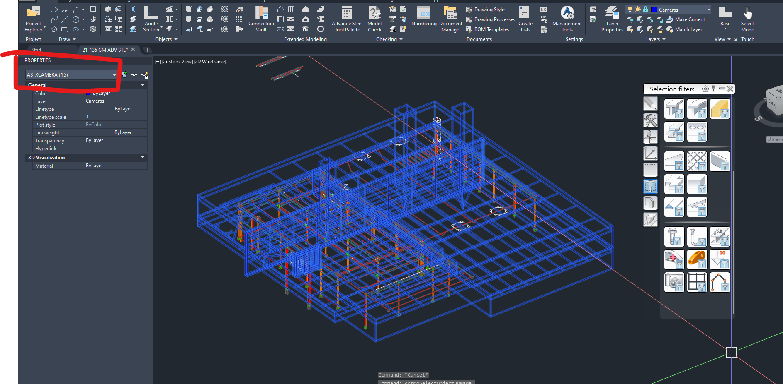
Task: Open Layer Properties manager
Action: [612, 18]
